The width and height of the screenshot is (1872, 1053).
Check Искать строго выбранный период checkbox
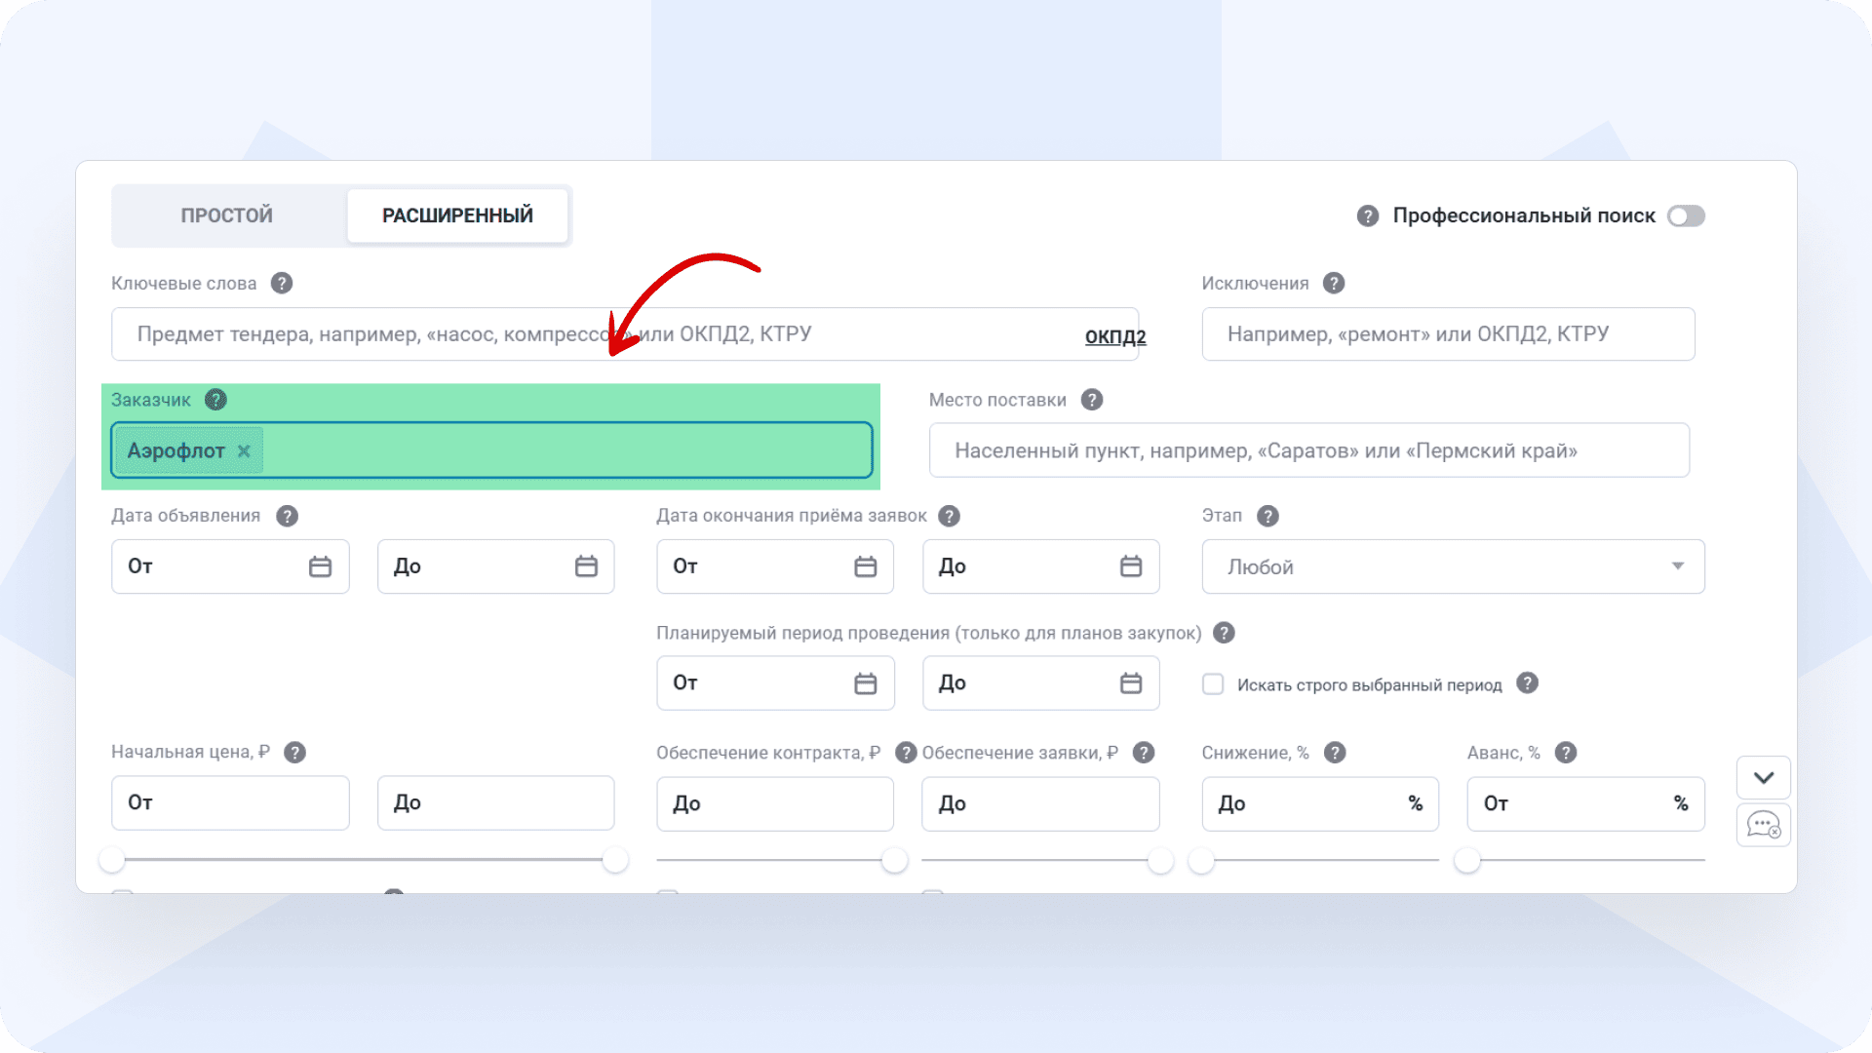click(x=1213, y=684)
